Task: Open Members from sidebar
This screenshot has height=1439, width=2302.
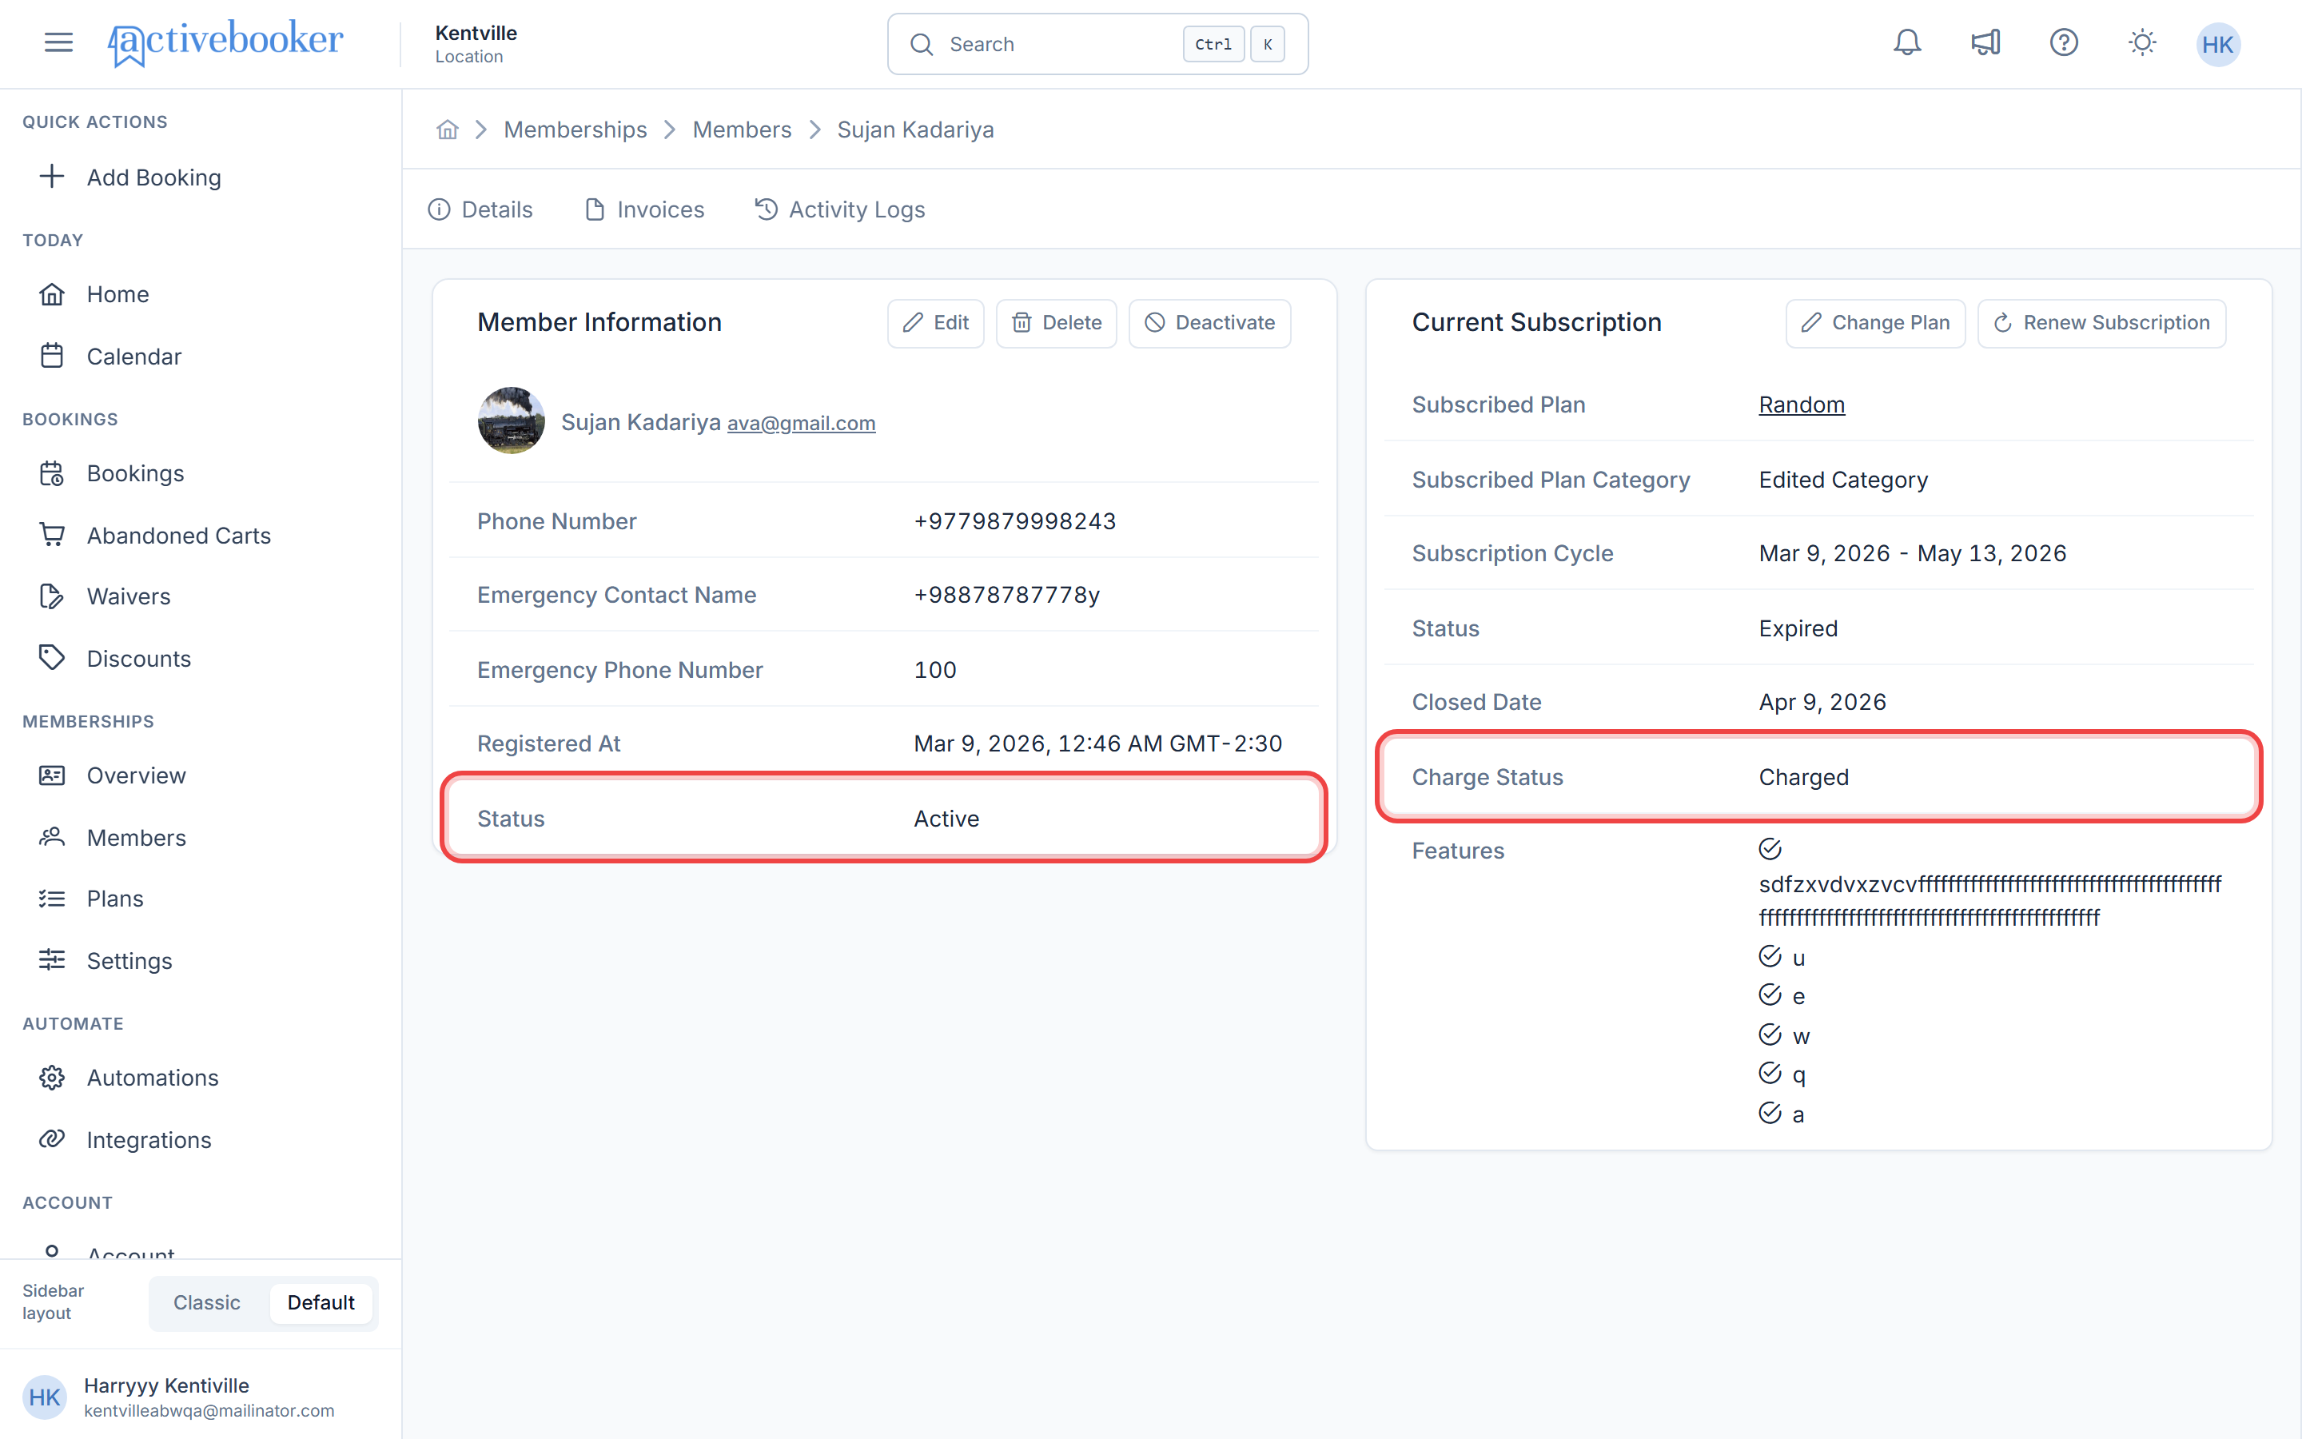Action: pos(136,838)
